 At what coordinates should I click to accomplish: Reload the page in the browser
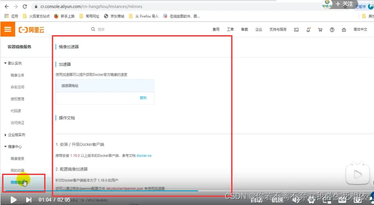coord(24,6)
